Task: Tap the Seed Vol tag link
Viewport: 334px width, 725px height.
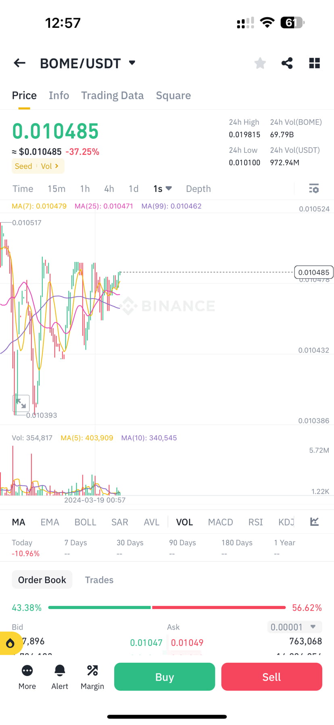Action: pos(38,166)
